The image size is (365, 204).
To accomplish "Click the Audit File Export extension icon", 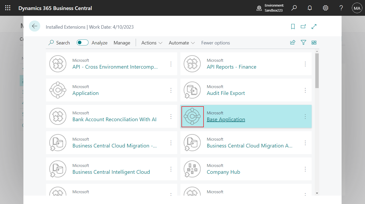I will click(192, 90).
